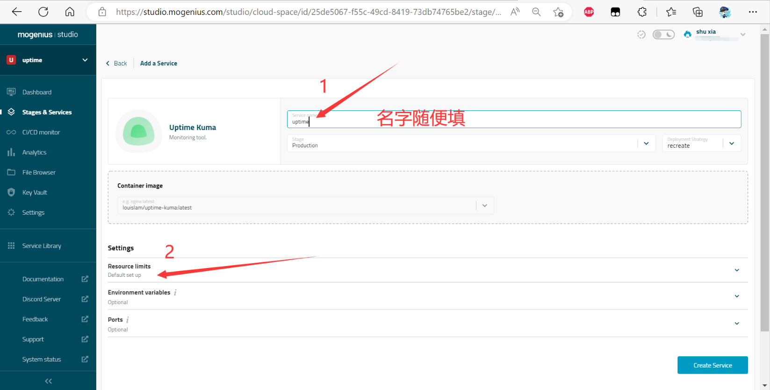Click the CI/CD monitor sidebar icon

(11, 132)
